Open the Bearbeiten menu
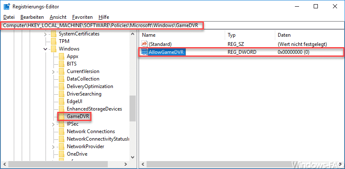 [x=32, y=17]
